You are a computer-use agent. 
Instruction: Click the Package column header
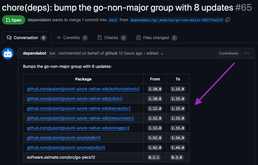pyautogui.click(x=83, y=79)
